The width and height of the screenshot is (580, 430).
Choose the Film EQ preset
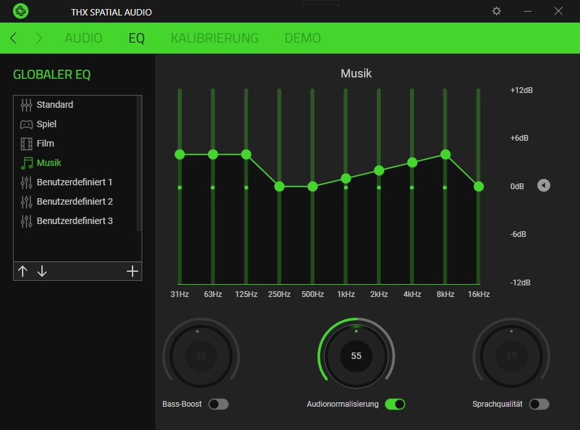click(75, 144)
